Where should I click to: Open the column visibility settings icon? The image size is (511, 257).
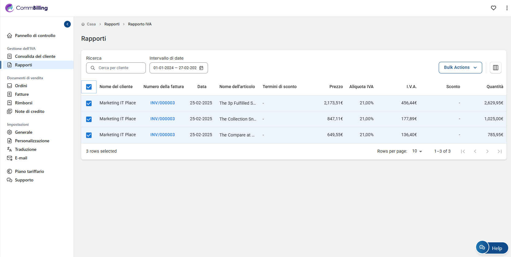(x=495, y=68)
